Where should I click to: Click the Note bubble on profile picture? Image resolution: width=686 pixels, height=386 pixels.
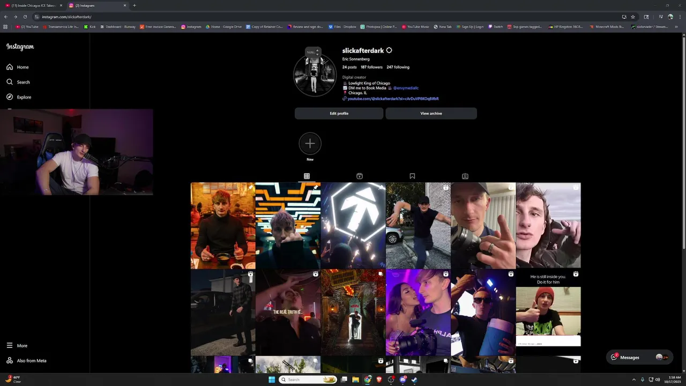[x=313, y=52]
